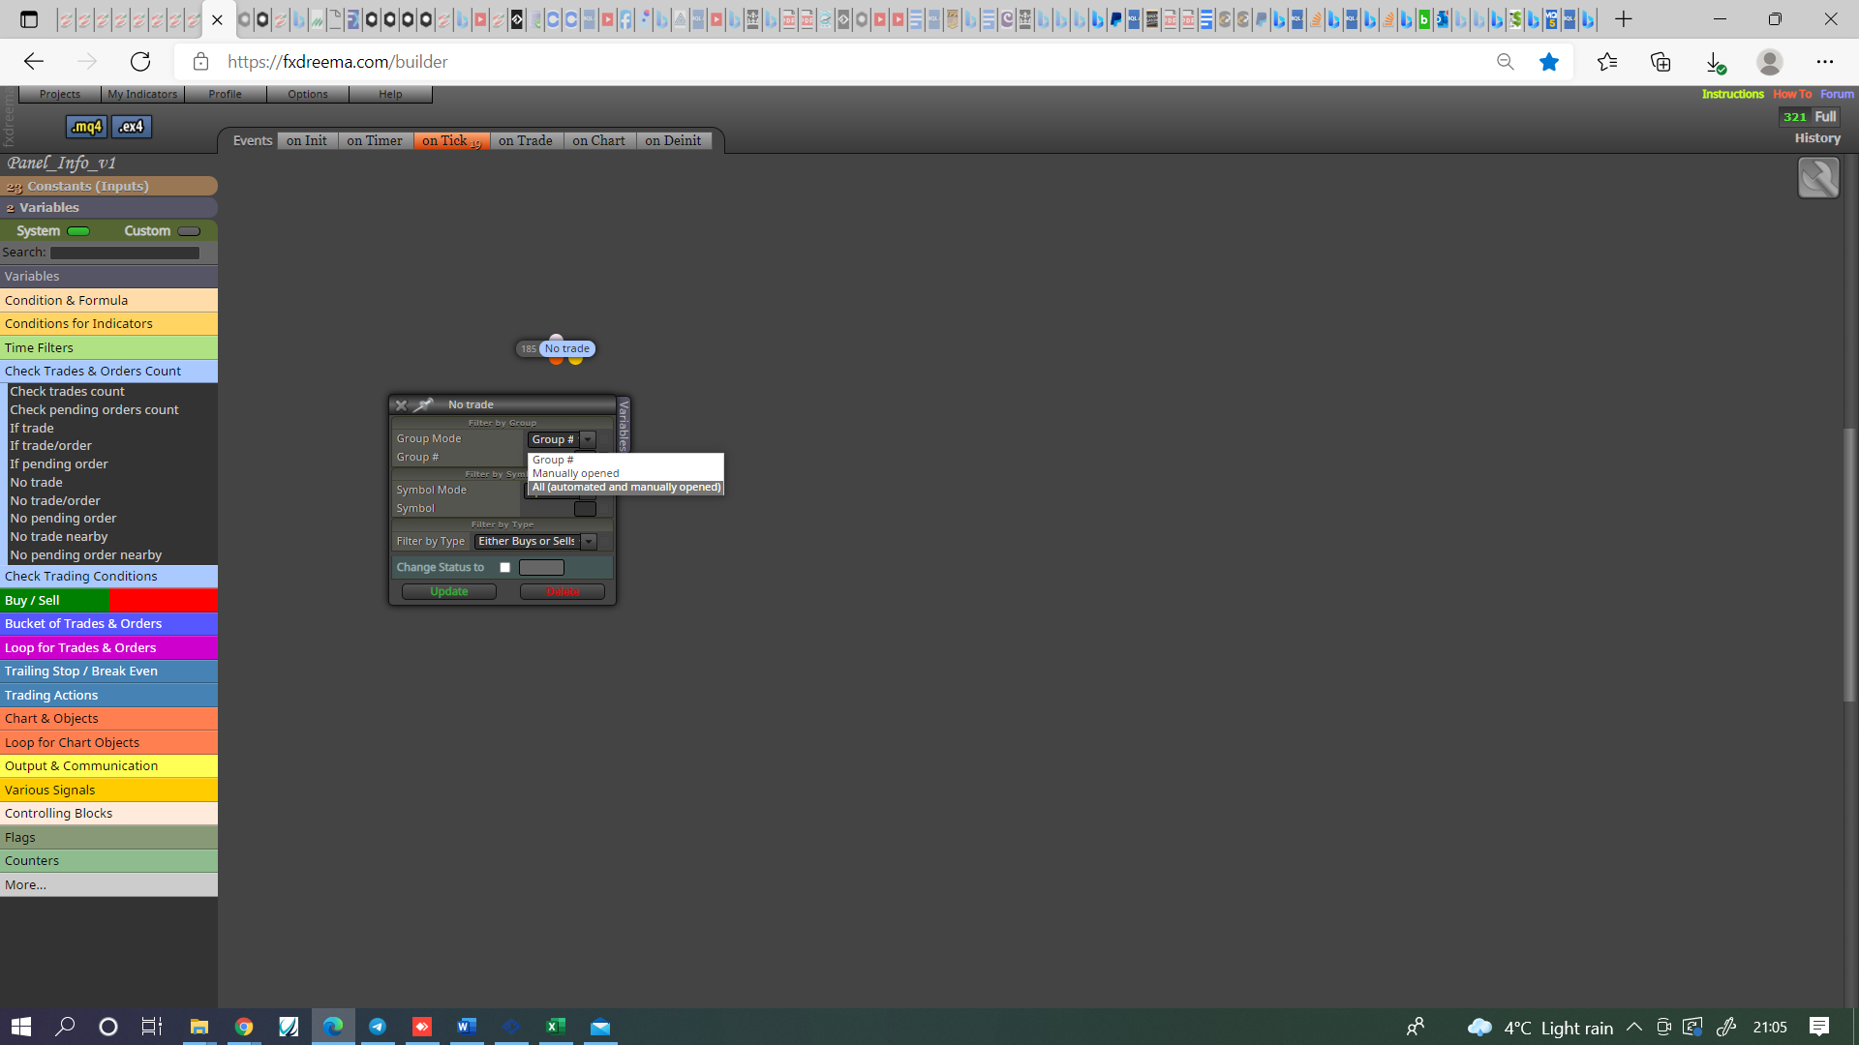Click the Change Status to value field
The height and width of the screenshot is (1045, 1859).
click(541, 568)
